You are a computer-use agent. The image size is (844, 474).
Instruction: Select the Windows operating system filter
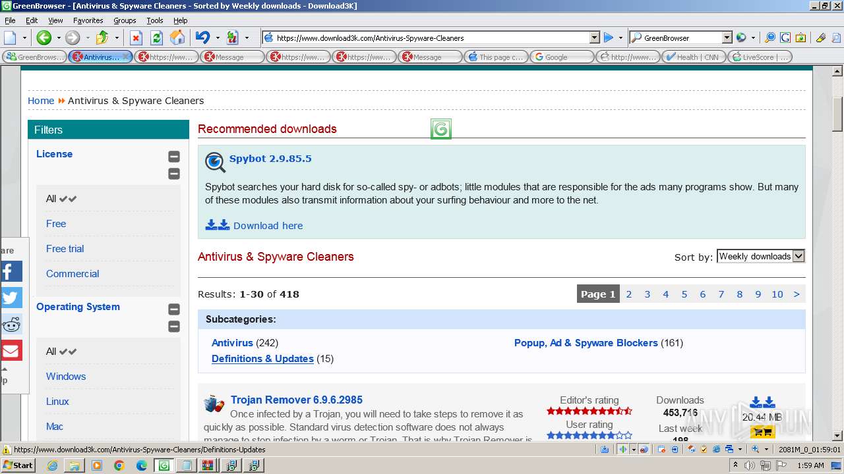tap(66, 377)
